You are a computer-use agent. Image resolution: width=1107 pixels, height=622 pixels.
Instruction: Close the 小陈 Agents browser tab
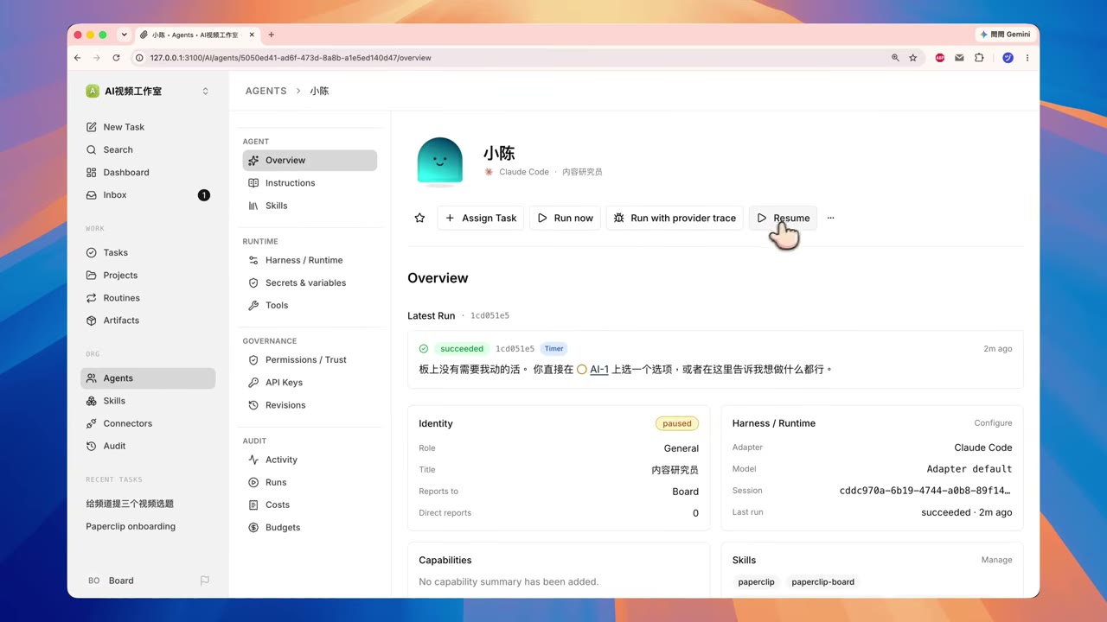[252, 35]
